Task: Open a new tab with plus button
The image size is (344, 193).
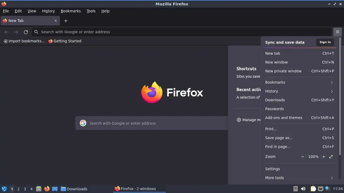Action: [x=66, y=21]
